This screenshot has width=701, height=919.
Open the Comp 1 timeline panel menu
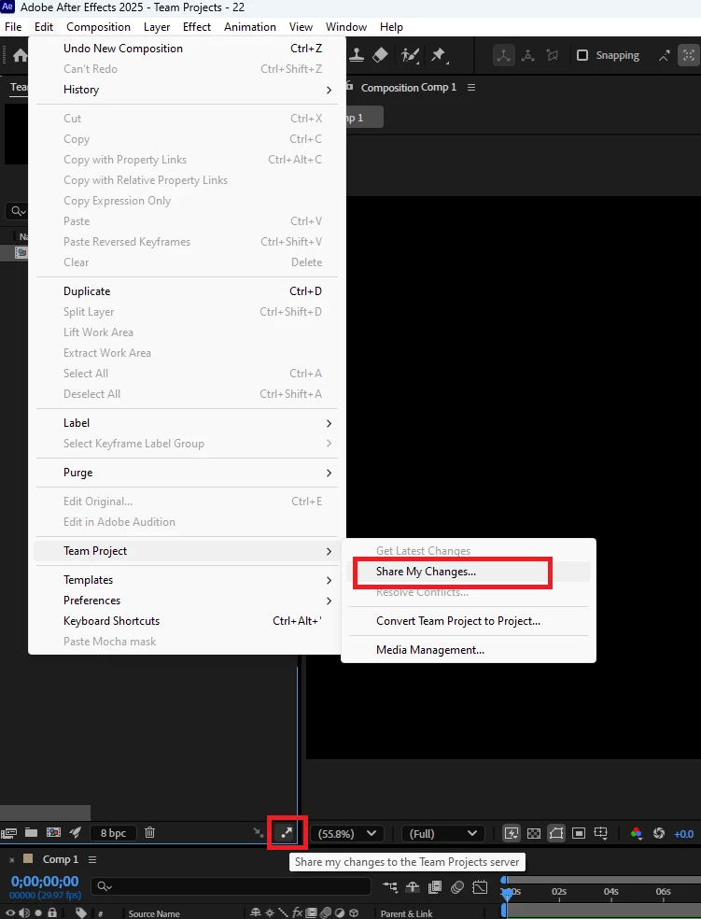point(92,859)
